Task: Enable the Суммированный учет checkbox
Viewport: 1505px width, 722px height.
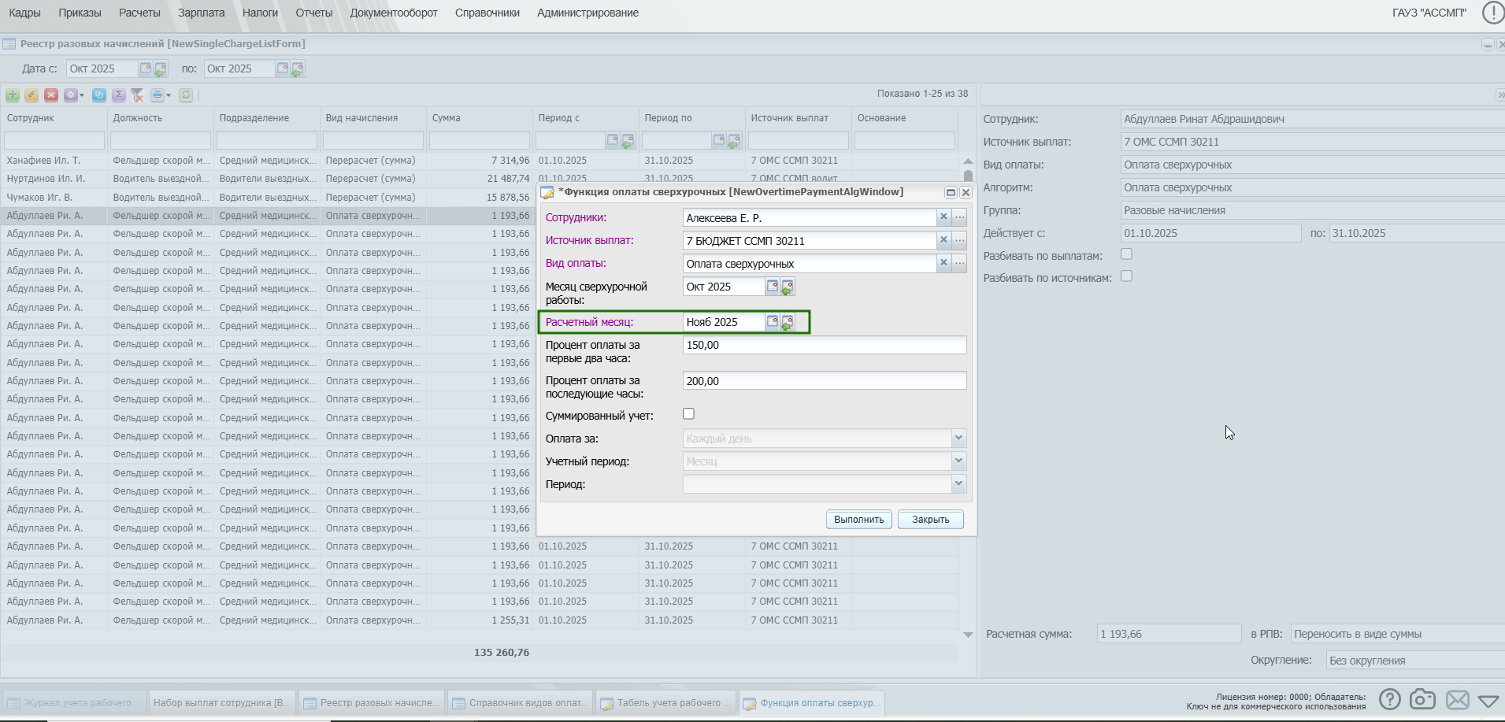Action: (688, 414)
